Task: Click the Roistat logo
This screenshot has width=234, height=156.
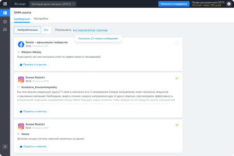Action: pyautogui.click(x=20, y=4)
